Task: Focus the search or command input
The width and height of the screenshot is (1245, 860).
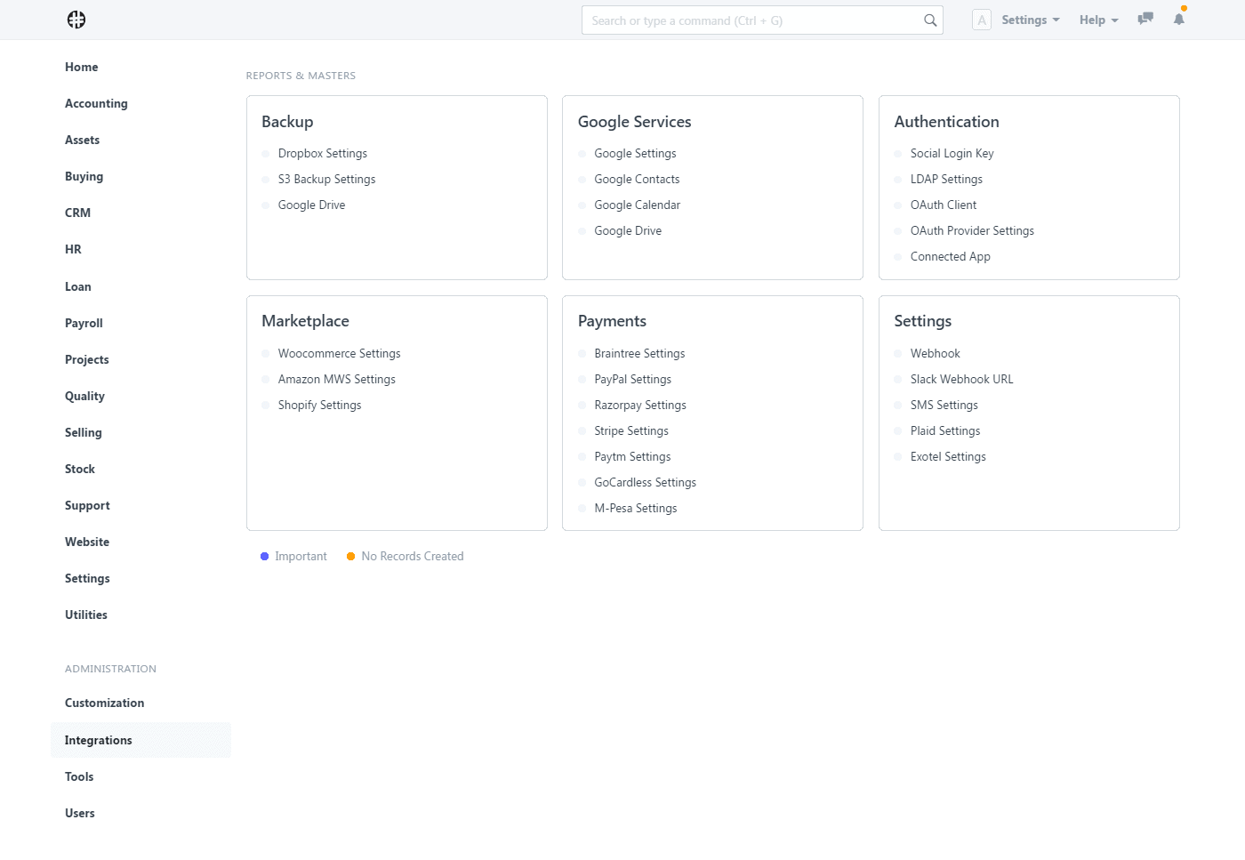Action: tap(751, 20)
